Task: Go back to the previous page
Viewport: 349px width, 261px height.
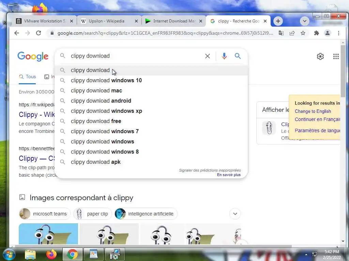Action: (17, 33)
